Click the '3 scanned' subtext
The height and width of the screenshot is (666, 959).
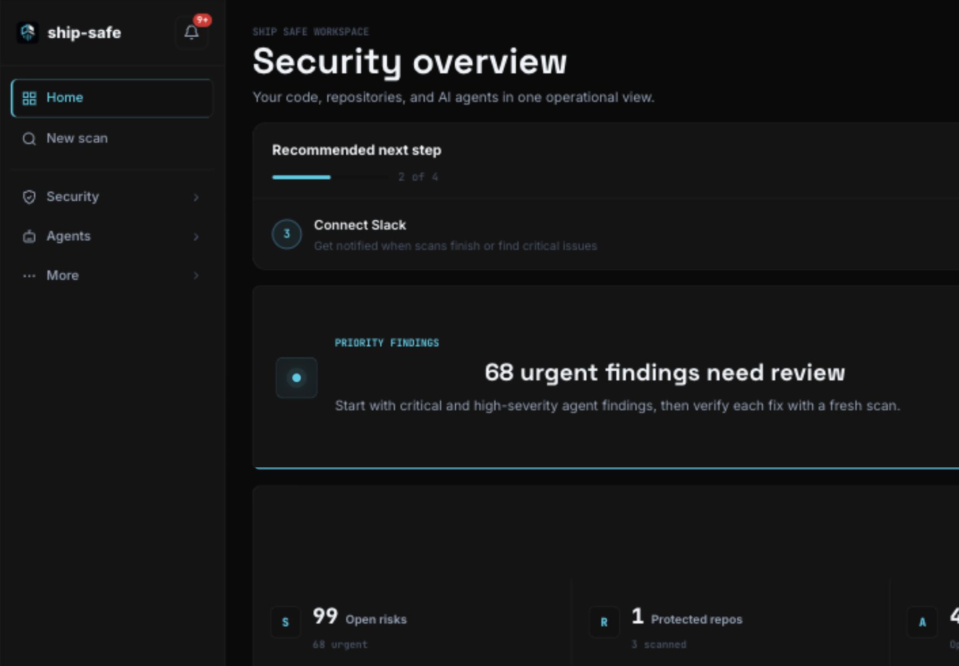pos(659,644)
